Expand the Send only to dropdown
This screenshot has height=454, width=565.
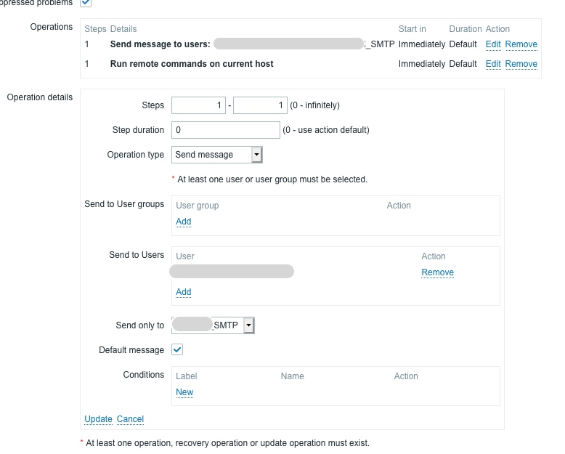tap(214, 325)
